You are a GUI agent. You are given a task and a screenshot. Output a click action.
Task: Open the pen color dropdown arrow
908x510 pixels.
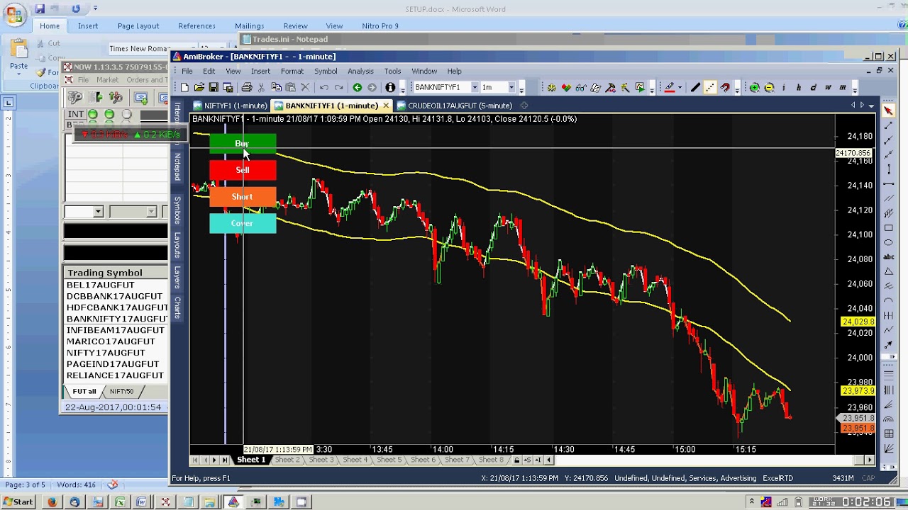[680, 87]
